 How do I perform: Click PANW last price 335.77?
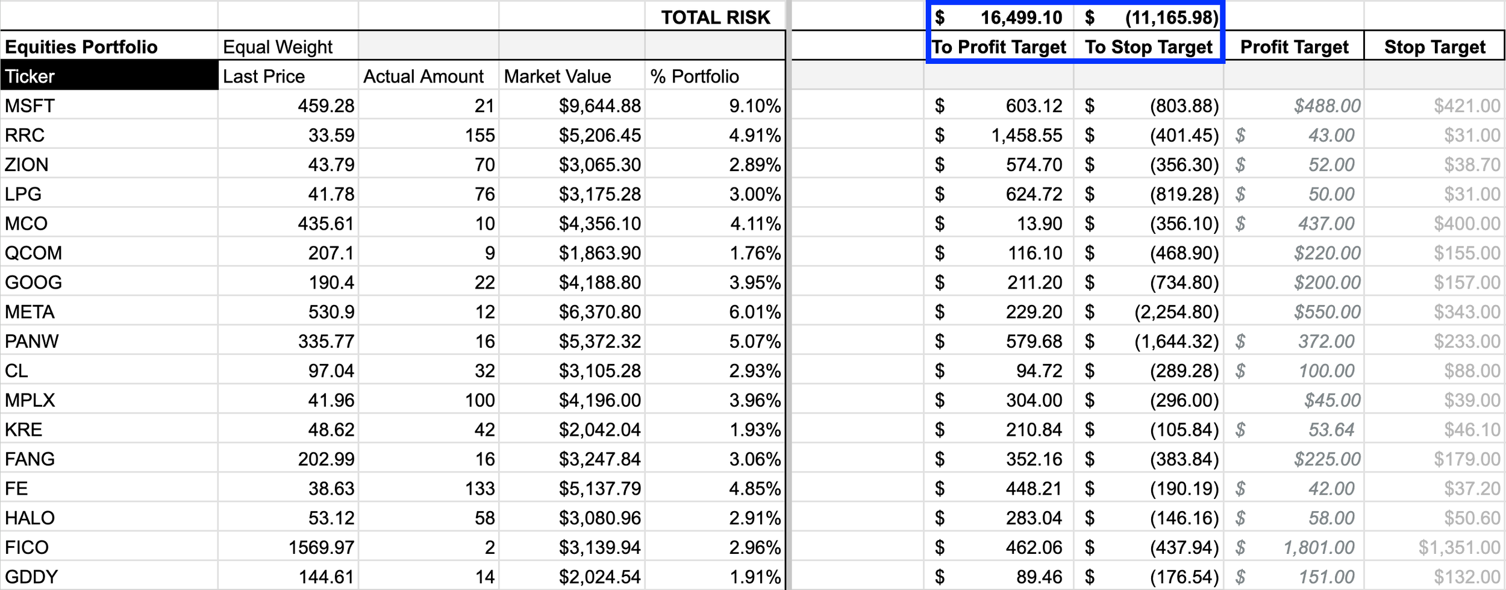coord(288,341)
